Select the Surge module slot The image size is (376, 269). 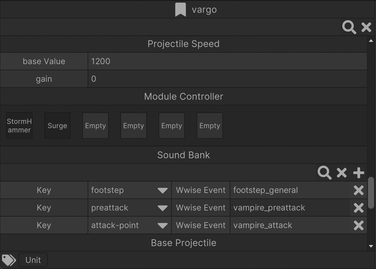[57, 126]
